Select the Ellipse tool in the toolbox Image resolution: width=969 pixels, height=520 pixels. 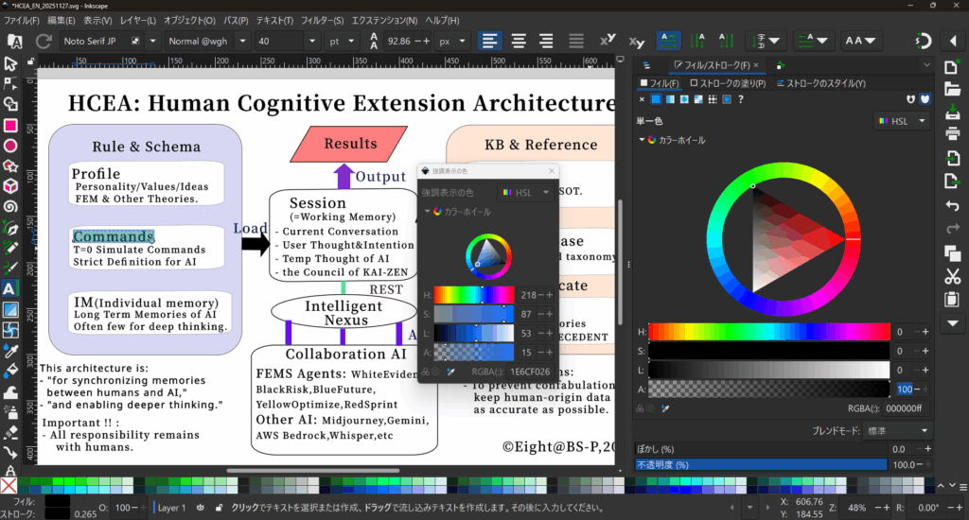click(10, 146)
